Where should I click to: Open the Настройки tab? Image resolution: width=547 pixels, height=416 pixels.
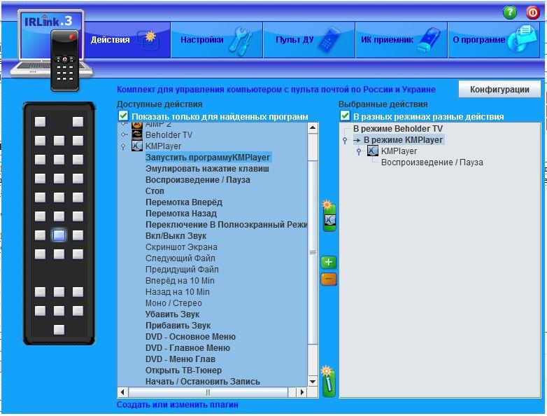click(x=217, y=40)
